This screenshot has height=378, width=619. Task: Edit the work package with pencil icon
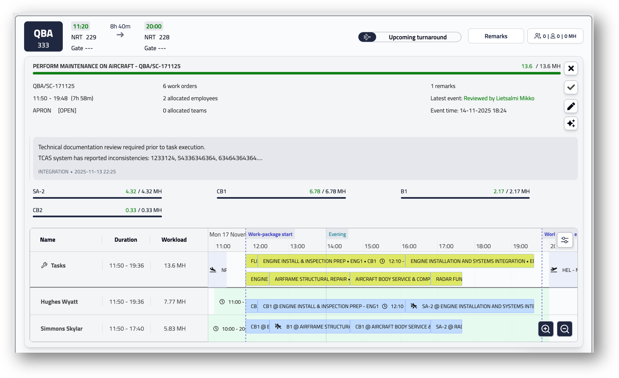pos(571,106)
